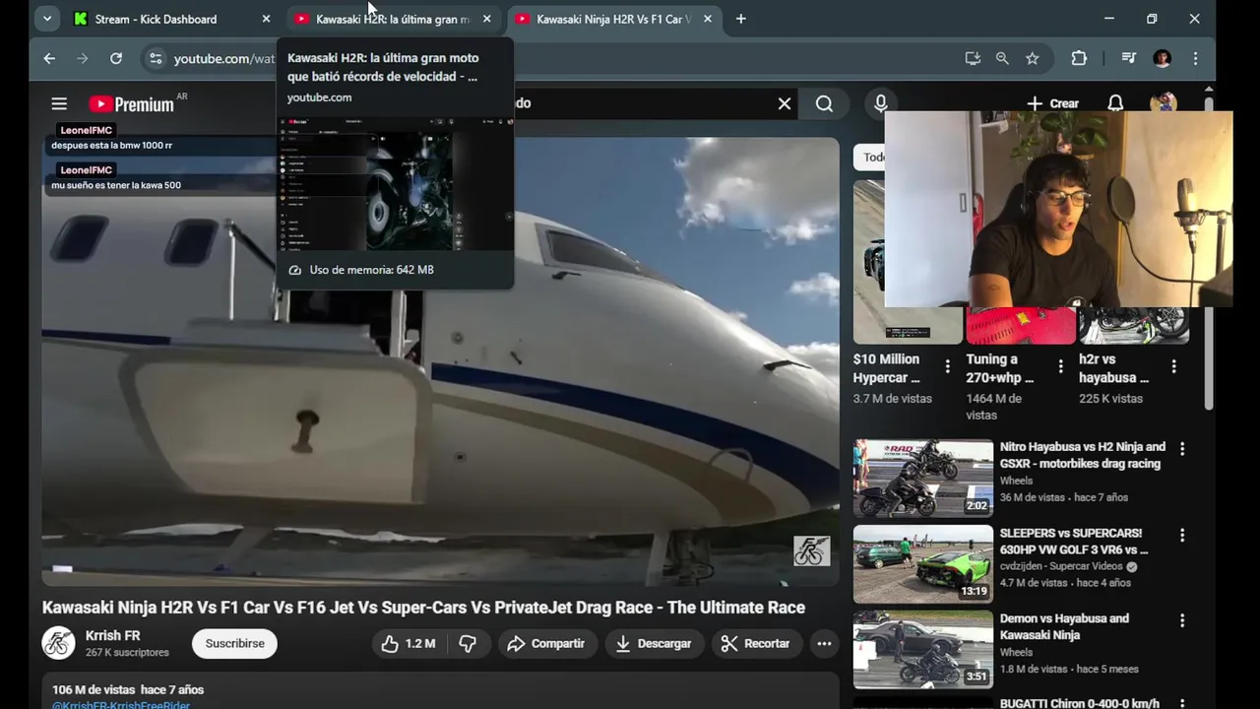This screenshot has width=1260, height=709.
Task: Open options for Tuning a 270+whp video
Action: point(1060,367)
